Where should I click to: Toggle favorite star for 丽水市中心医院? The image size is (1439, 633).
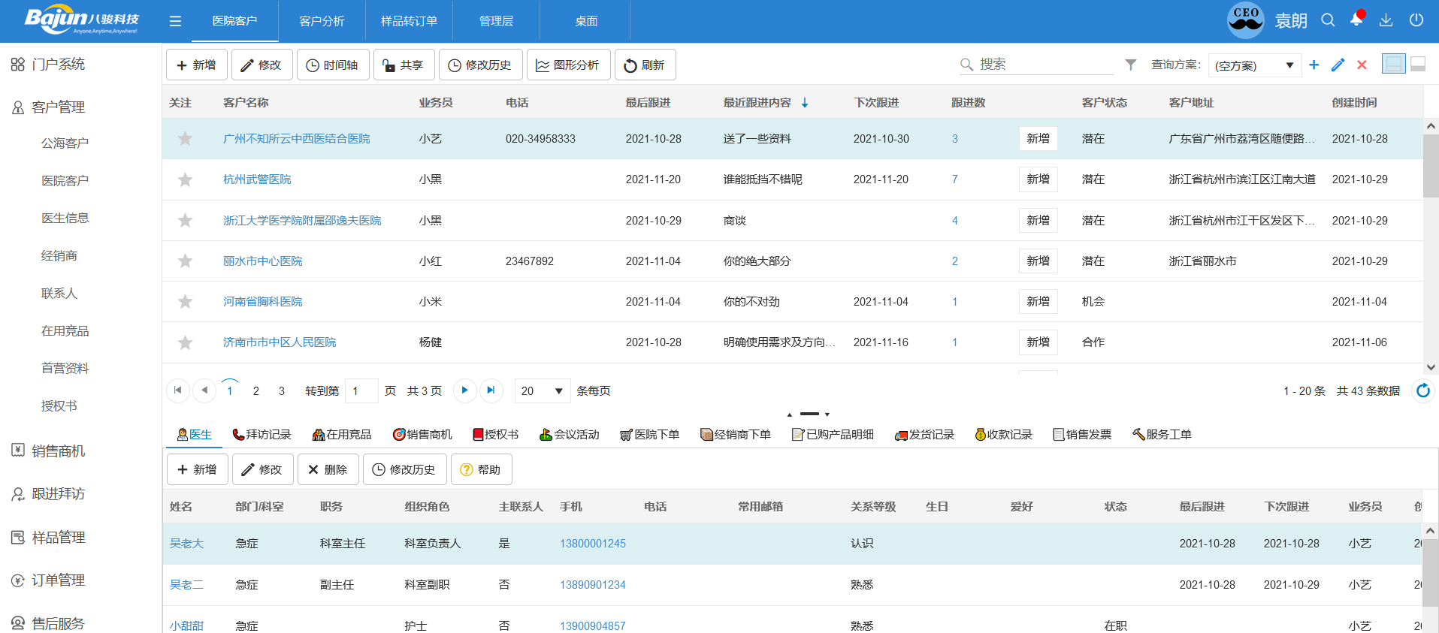pos(185,261)
